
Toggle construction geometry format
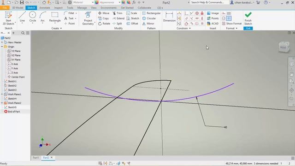(x=224, y=13)
